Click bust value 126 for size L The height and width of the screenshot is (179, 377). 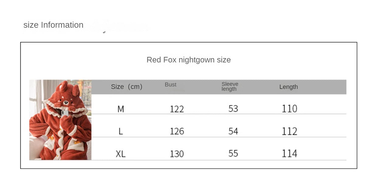coord(177,132)
